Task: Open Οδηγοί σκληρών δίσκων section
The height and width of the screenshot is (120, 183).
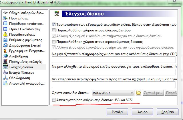Action: coord(27,13)
